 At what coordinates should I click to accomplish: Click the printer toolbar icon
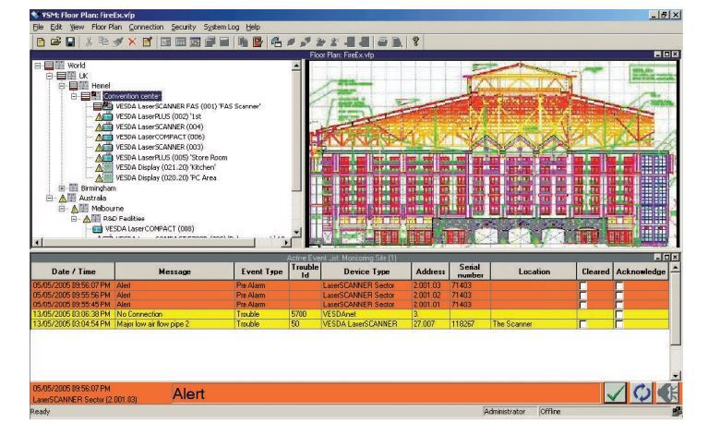coord(382,42)
